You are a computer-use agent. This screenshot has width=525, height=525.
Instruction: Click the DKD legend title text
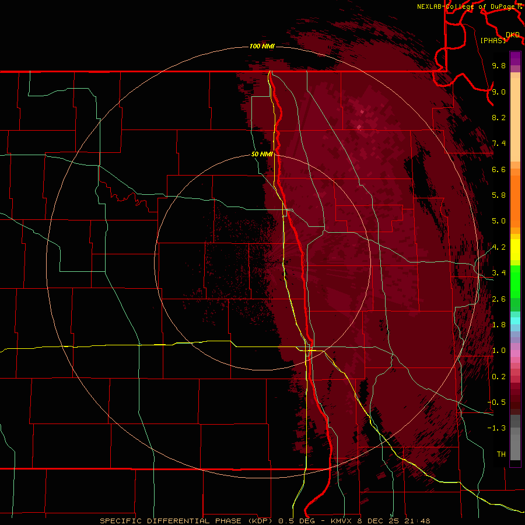(x=513, y=35)
